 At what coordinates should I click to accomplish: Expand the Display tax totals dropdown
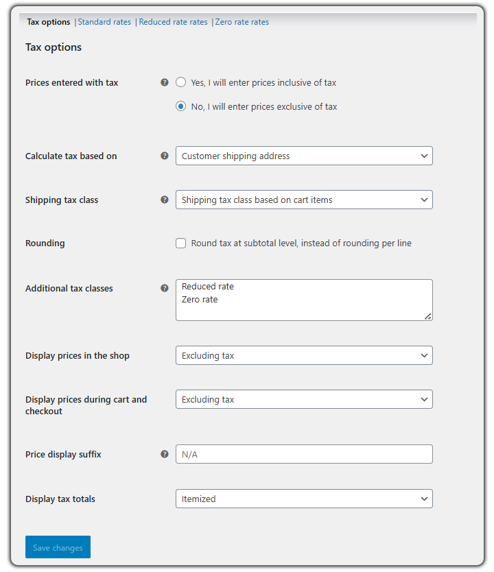tap(304, 499)
